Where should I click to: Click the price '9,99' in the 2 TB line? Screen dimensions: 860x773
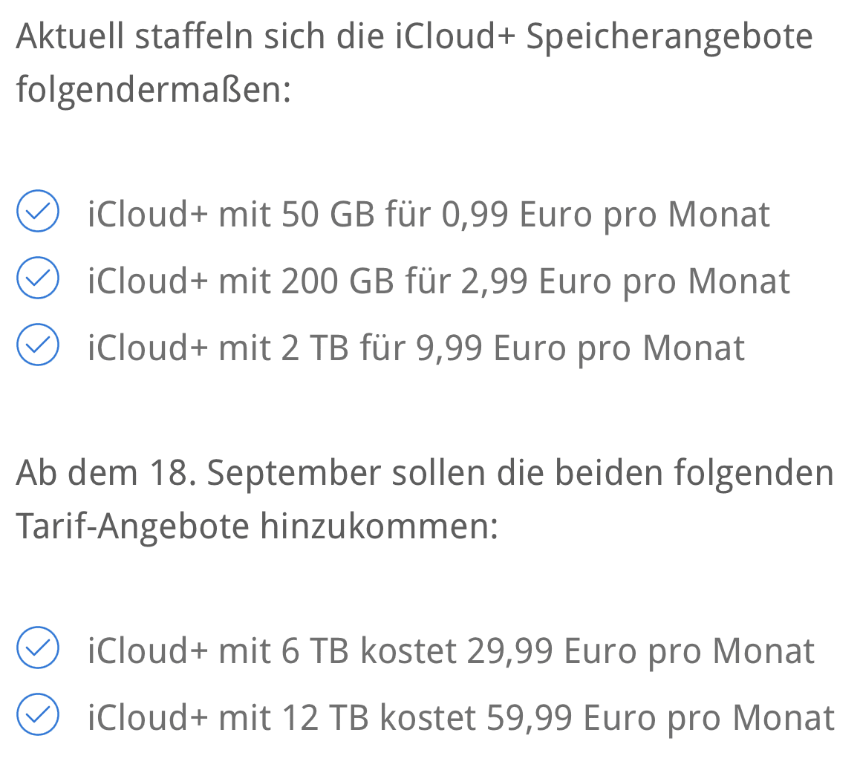point(450,349)
